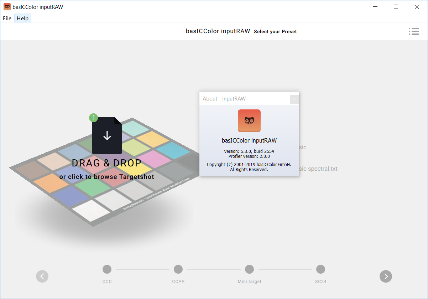428x299 pixels.
Task: Close the basICColor inputRAW window
Action: click(x=417, y=7)
